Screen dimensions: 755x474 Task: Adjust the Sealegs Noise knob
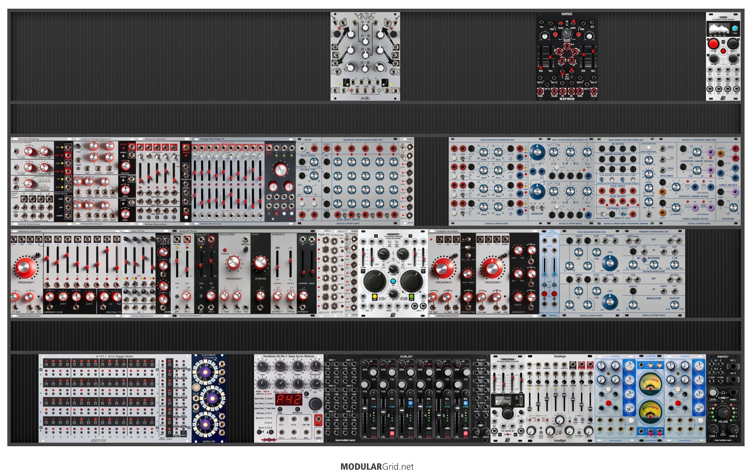(x=550, y=431)
